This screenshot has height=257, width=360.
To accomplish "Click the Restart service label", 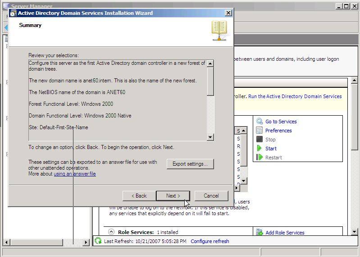I will [x=273, y=158].
